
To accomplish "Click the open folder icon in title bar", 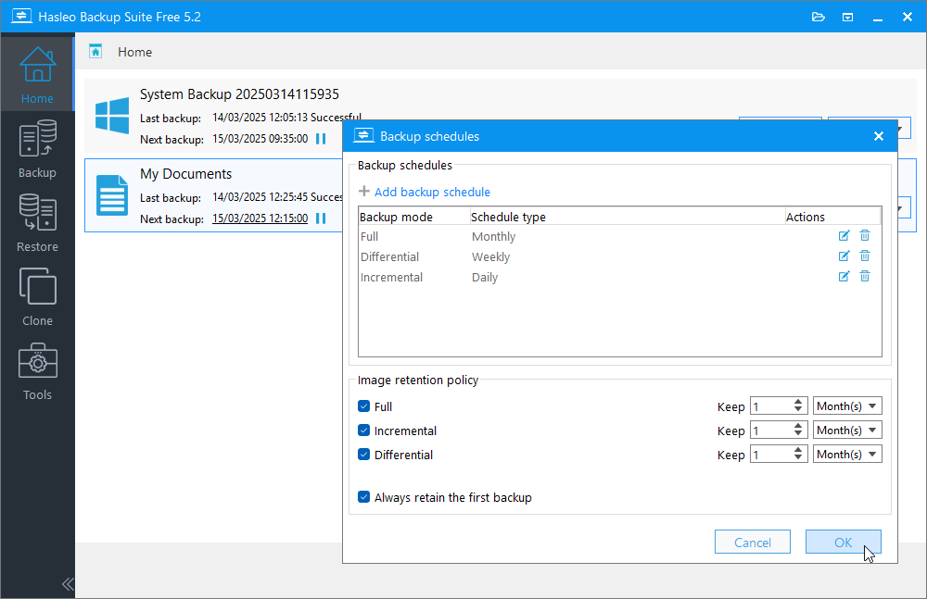I will tap(819, 17).
